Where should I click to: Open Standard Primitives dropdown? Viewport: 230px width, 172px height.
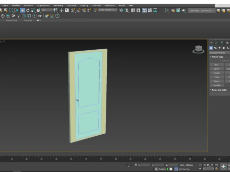click(219, 53)
